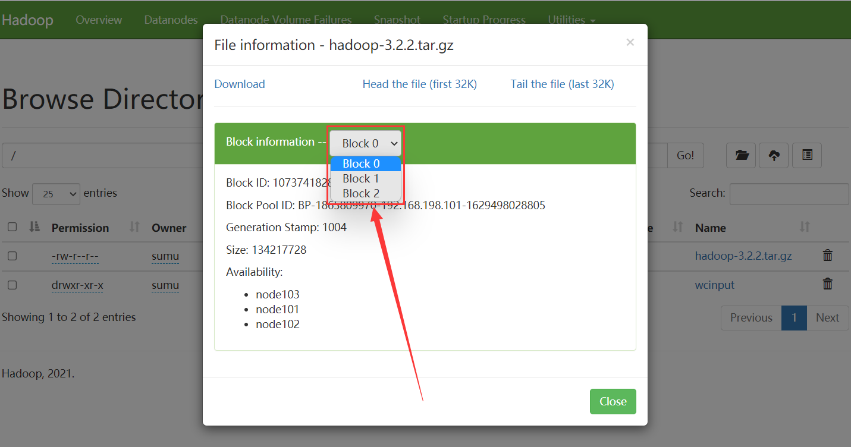
Task: Open the Utilities menu dropdown
Action: pyautogui.click(x=571, y=20)
